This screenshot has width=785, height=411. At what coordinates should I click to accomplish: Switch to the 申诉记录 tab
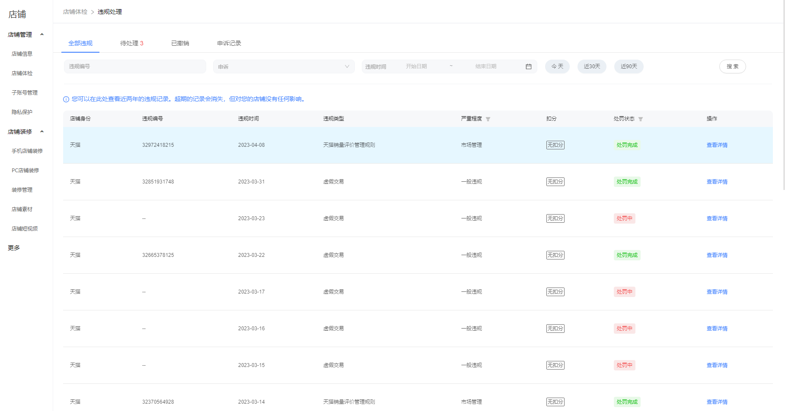pyautogui.click(x=229, y=43)
